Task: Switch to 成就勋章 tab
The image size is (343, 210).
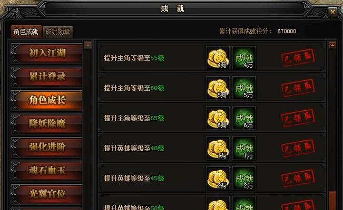Action: tap(58, 32)
